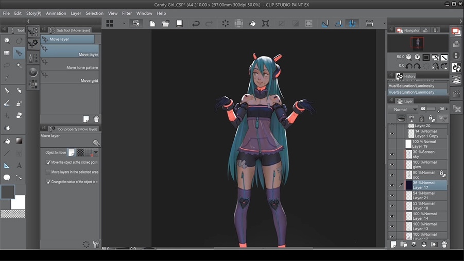Image resolution: width=464 pixels, height=261 pixels.
Task: Expand the 'Object to move' options dropdown arrow
Action: (x=95, y=152)
